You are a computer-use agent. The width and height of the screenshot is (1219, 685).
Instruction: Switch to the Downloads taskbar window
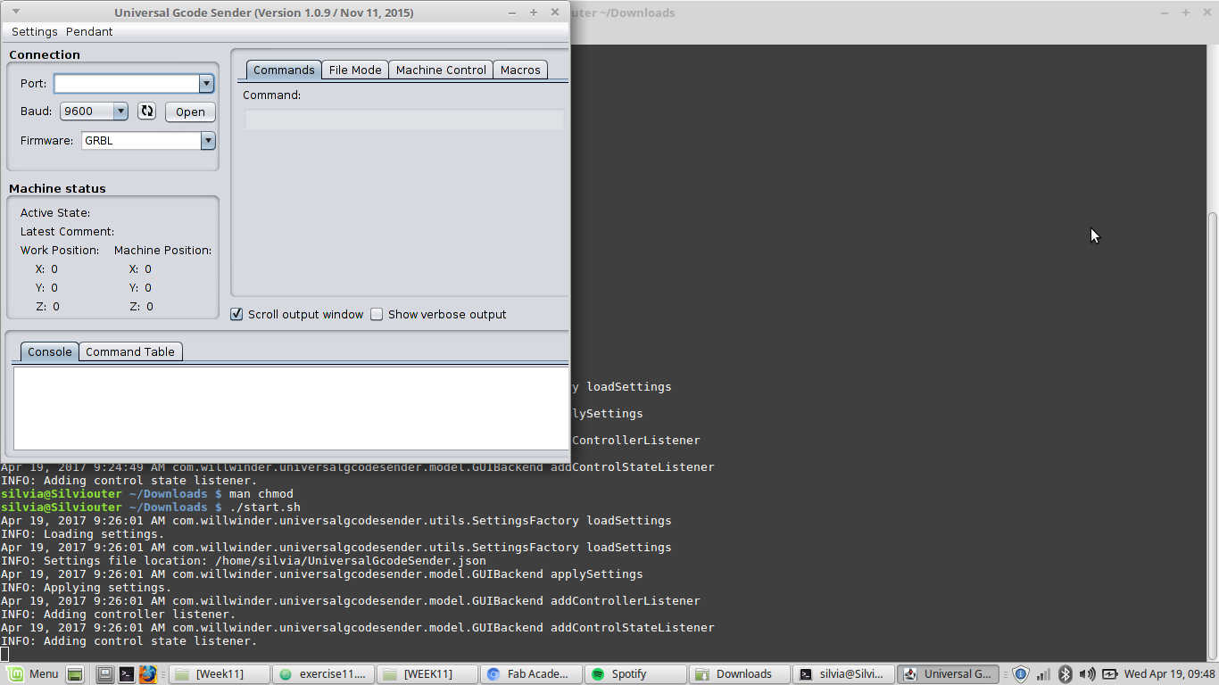coord(740,674)
